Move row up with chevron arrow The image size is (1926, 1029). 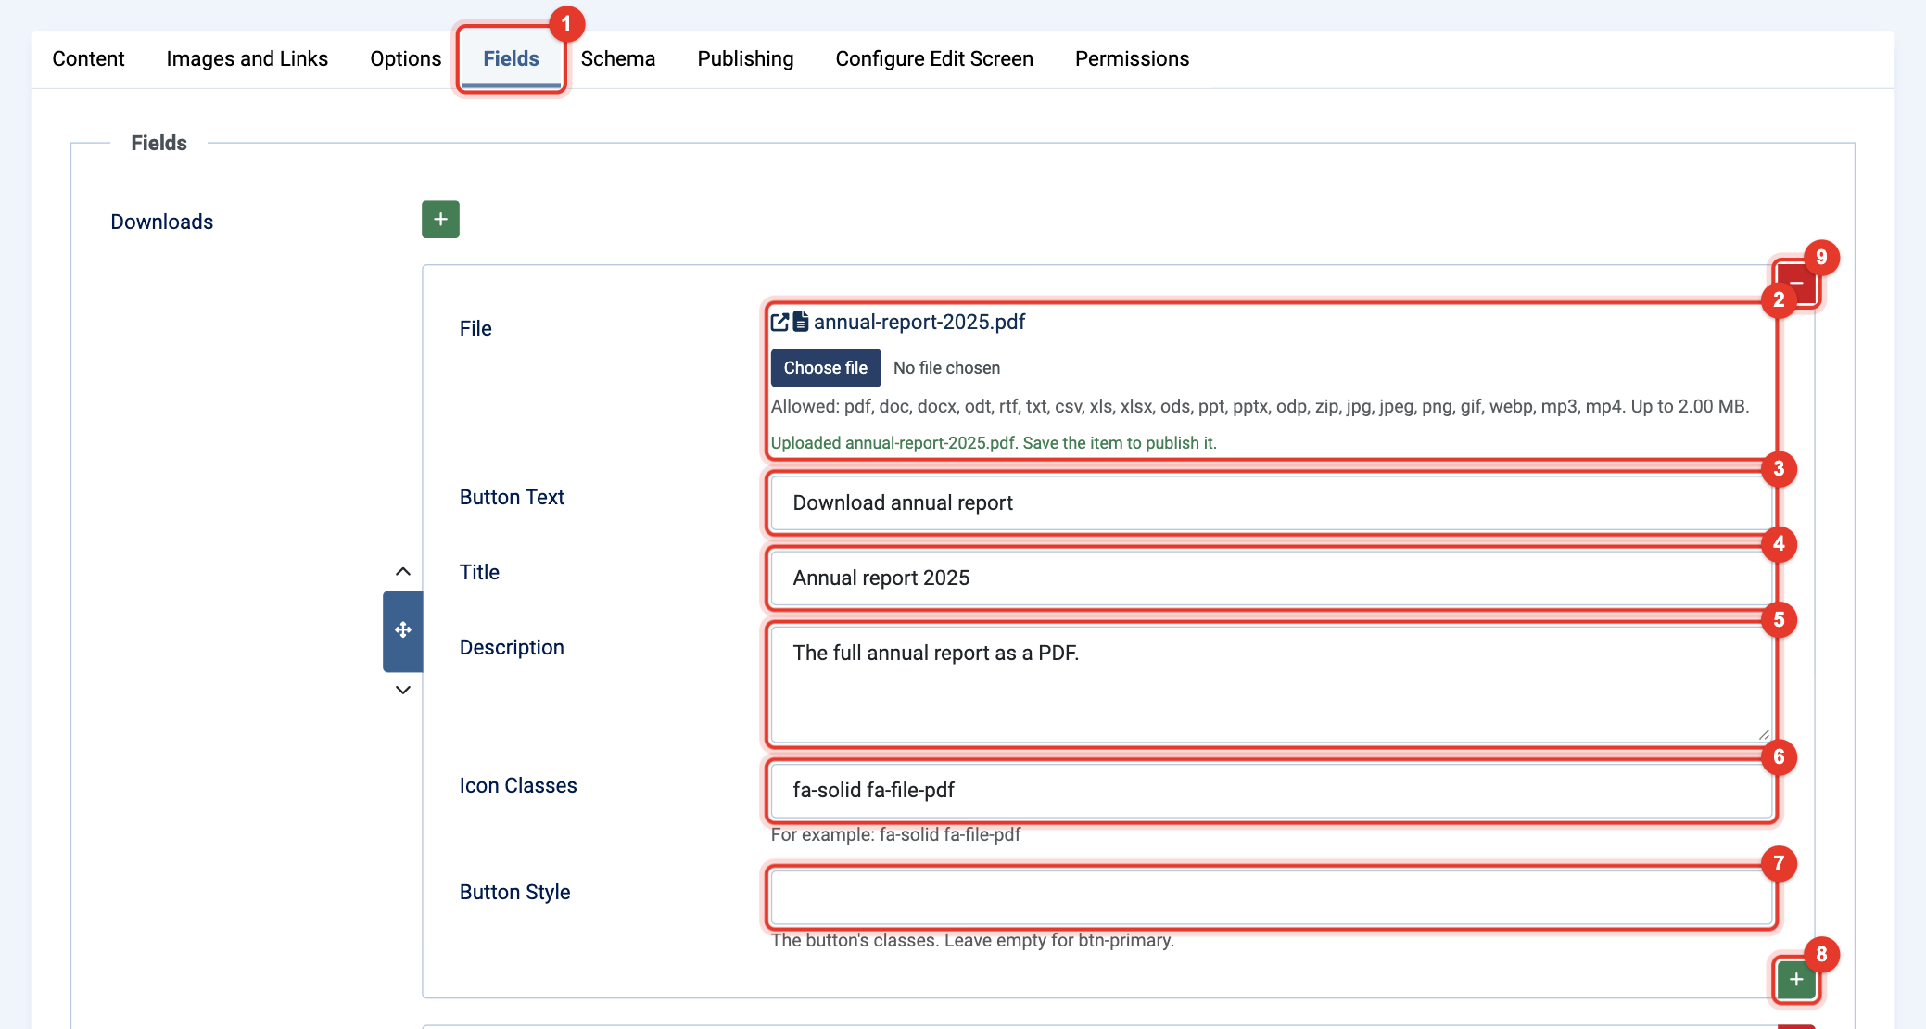tap(403, 571)
